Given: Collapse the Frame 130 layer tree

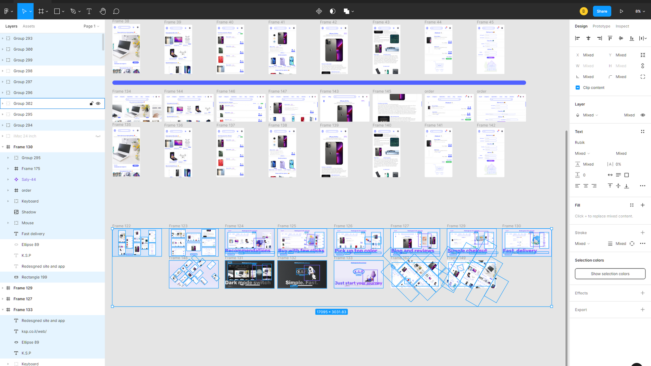Looking at the screenshot, I should [x=3, y=147].
